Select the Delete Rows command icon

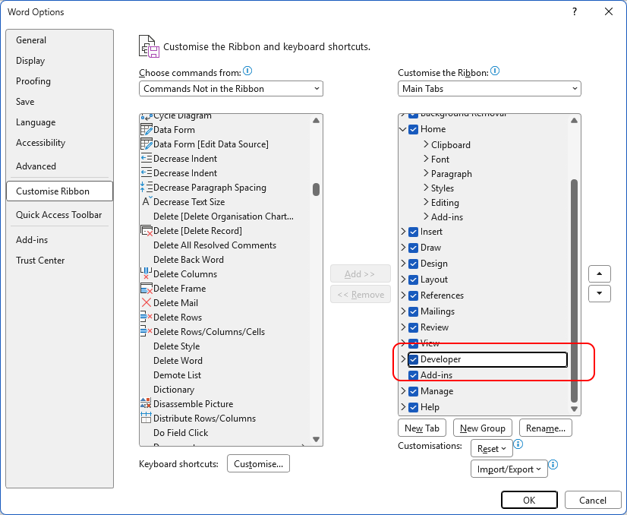147,318
